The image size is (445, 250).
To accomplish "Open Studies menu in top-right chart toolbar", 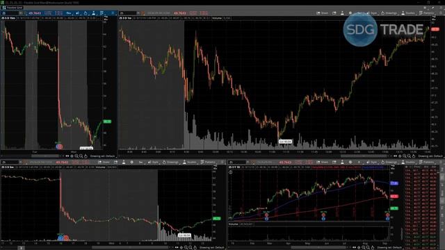I will [x=408, y=13].
